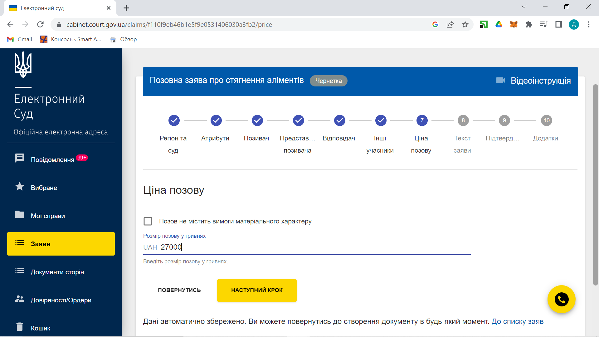The width and height of the screenshot is (599, 337).
Task: Open the Відеоінструкція video camera icon
Action: (500, 81)
